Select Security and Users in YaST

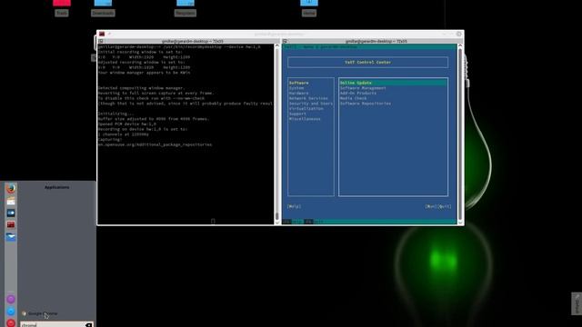[311, 104]
